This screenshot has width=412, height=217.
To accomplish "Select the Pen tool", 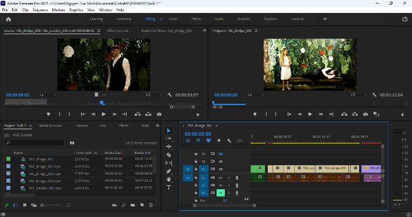I will click(x=169, y=171).
